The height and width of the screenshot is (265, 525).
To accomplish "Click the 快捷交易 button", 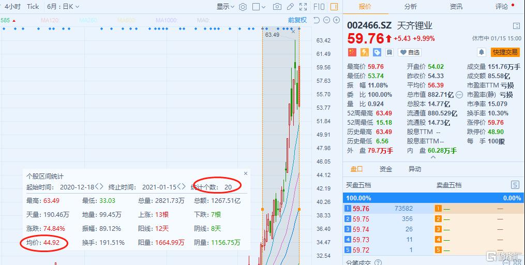I will [505, 52].
